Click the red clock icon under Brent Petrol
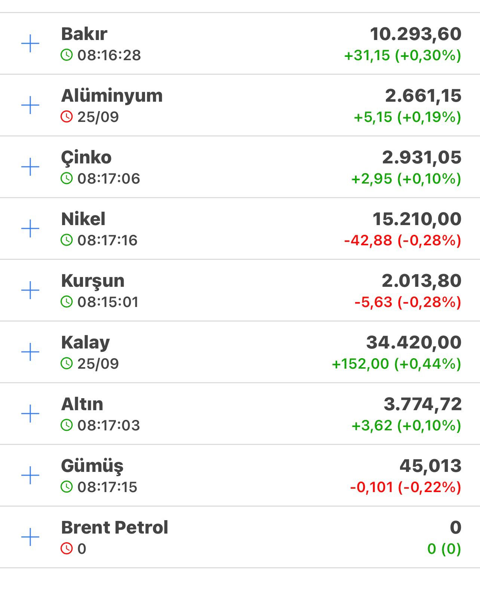 click(67, 549)
